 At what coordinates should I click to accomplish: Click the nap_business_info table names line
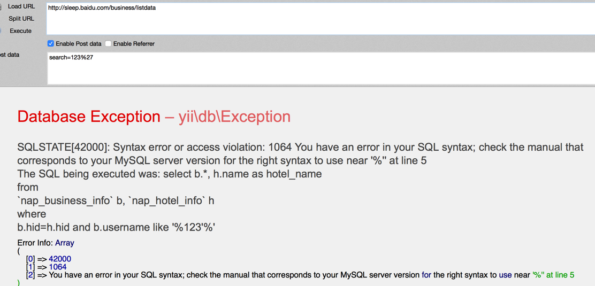tap(116, 201)
